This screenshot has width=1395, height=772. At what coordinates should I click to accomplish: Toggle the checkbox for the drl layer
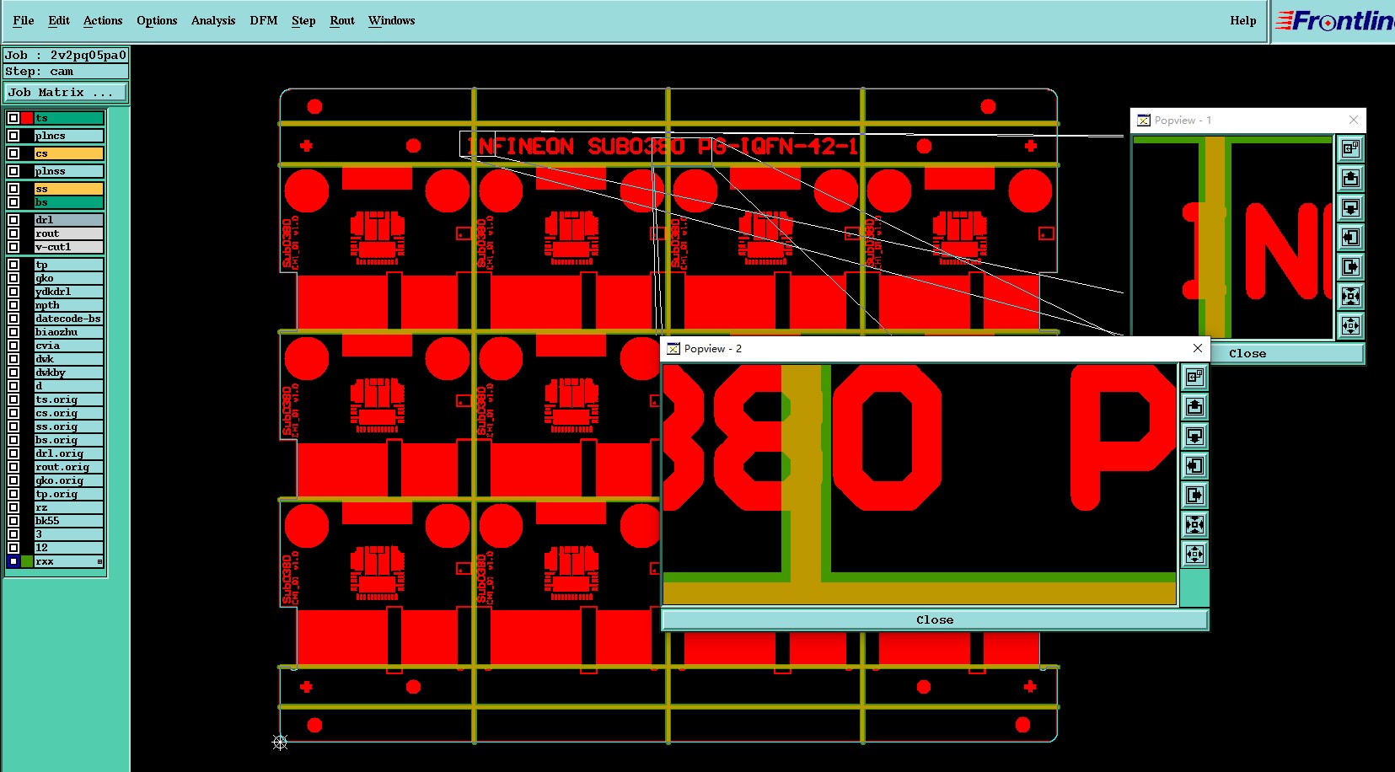[x=13, y=220]
